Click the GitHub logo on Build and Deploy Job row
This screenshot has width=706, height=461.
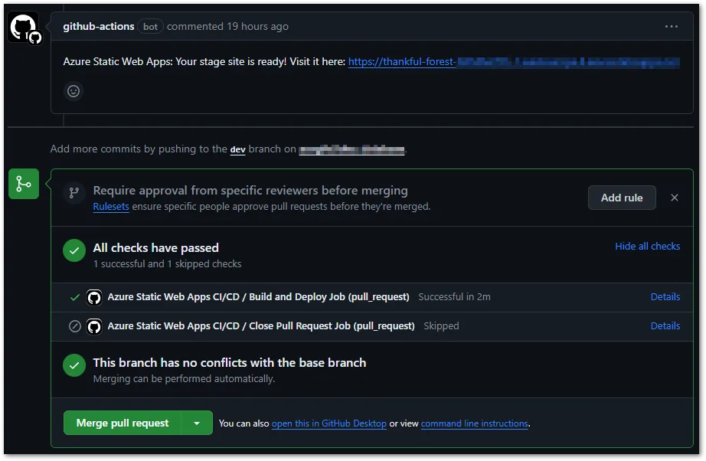point(94,298)
